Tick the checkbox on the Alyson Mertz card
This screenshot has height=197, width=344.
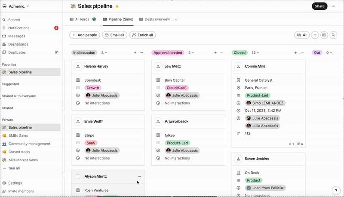78,176
